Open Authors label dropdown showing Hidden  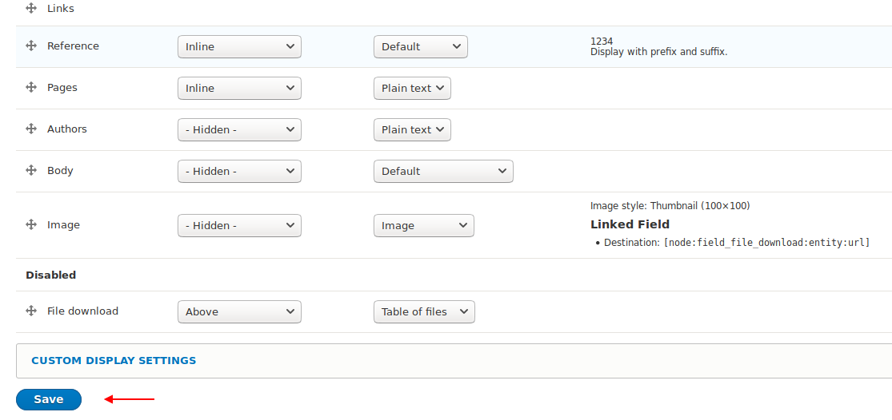click(x=239, y=130)
